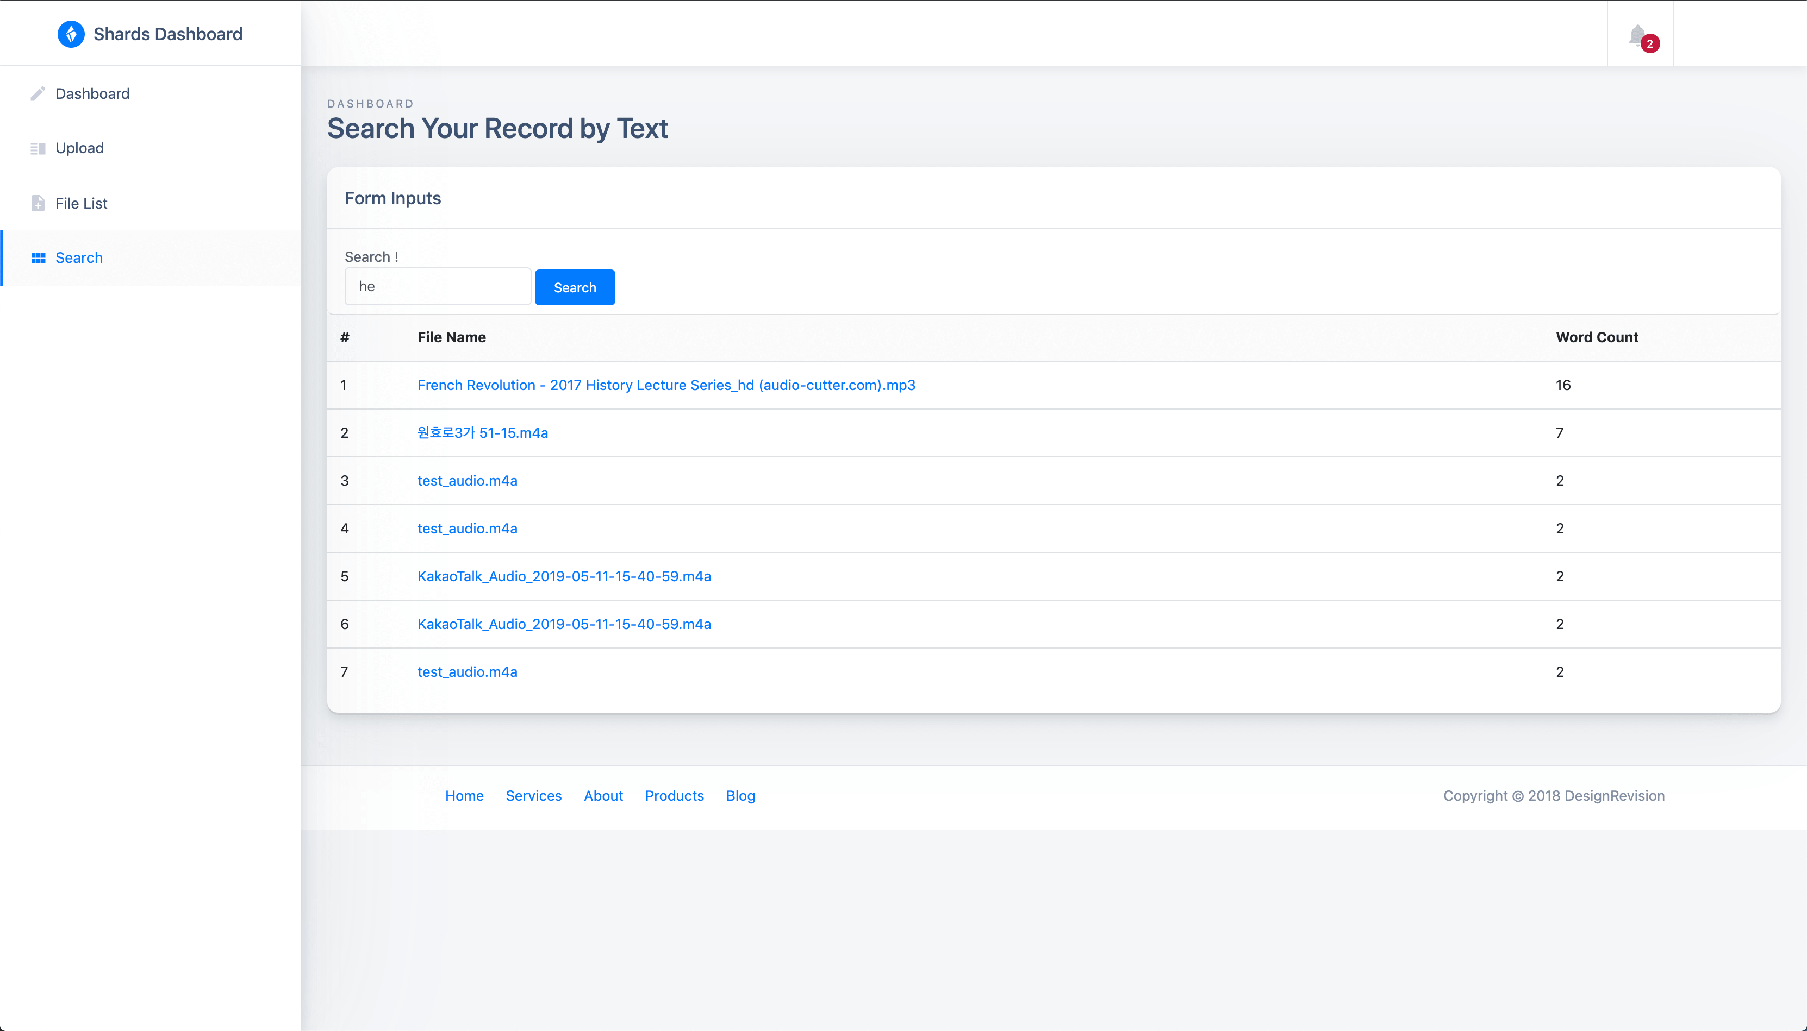Open KakaoTalk_Audio_2019-05-11 recording in row 5

[x=563, y=576]
